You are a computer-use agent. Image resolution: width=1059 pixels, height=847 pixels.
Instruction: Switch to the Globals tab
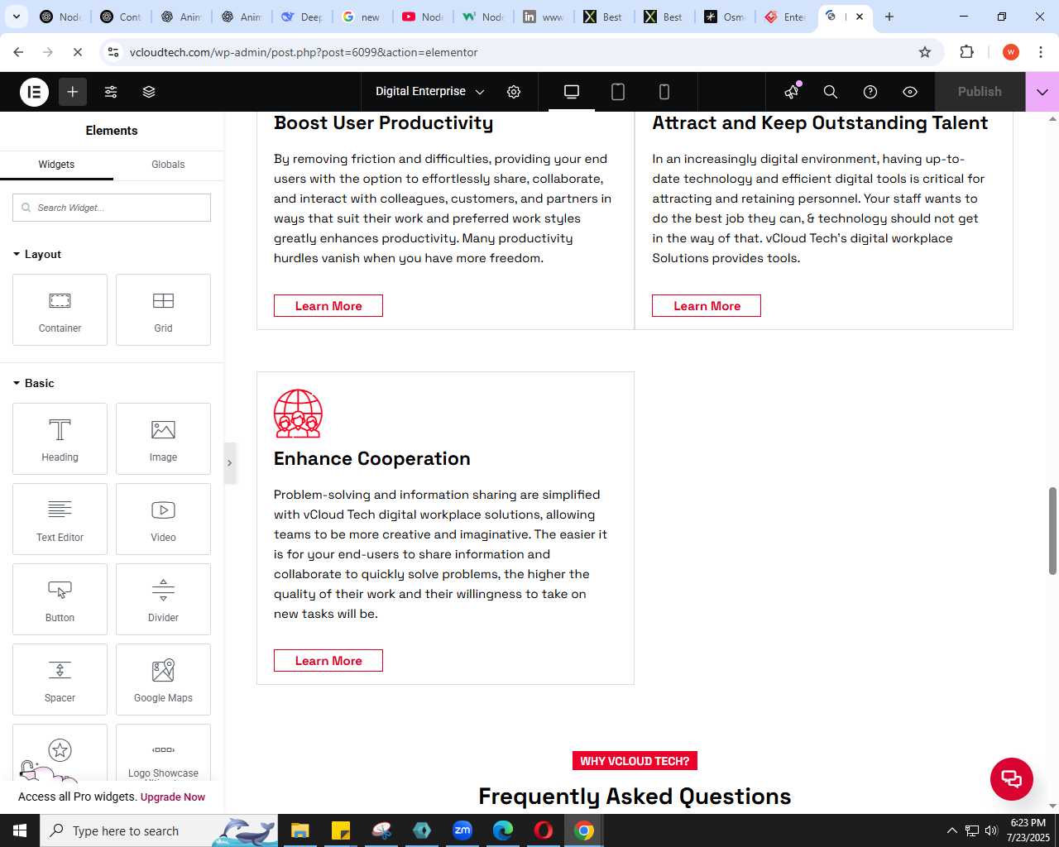click(x=168, y=165)
